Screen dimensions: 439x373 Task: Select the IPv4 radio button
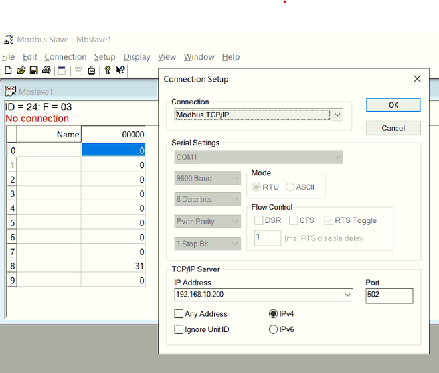pyautogui.click(x=273, y=314)
